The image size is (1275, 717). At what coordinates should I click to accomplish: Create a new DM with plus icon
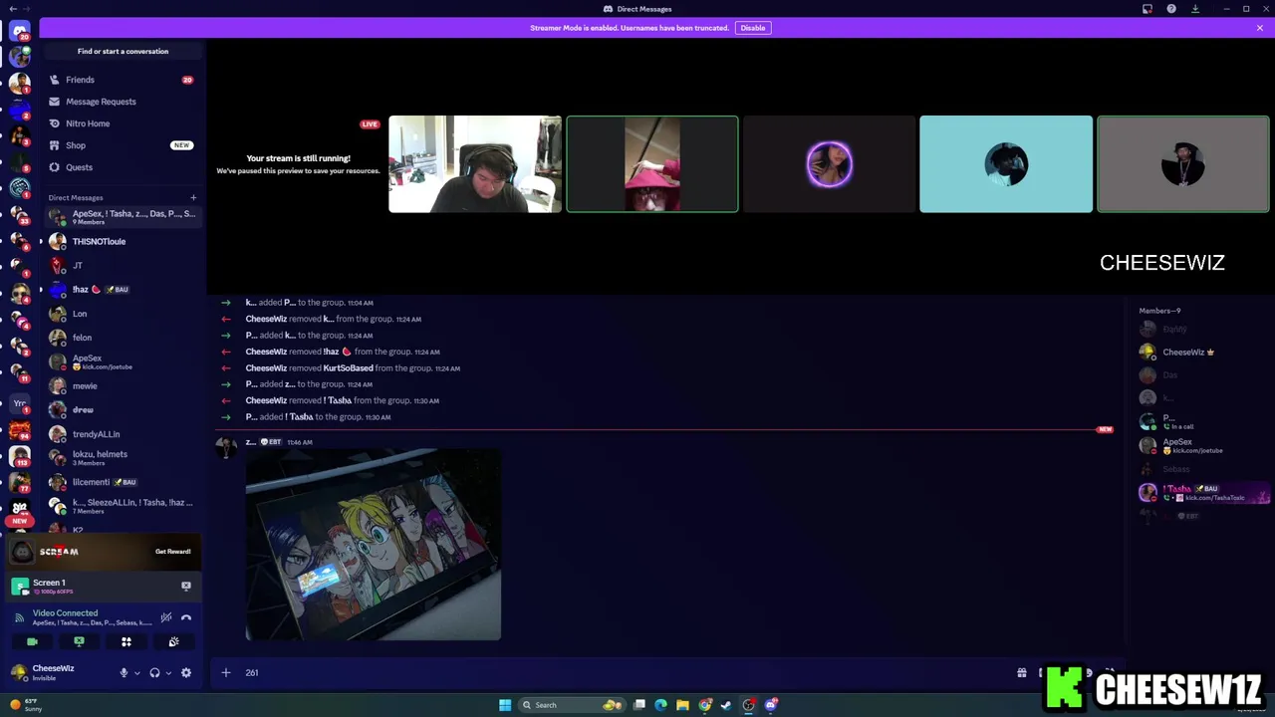click(x=193, y=197)
